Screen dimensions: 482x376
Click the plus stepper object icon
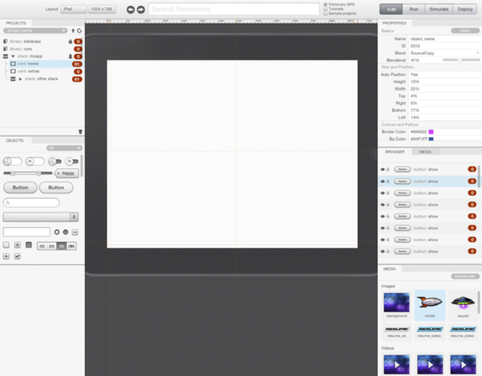click(6, 256)
